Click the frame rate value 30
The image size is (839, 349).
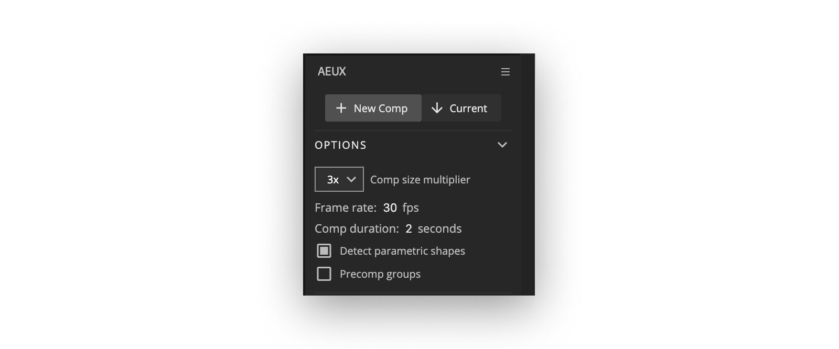point(390,208)
